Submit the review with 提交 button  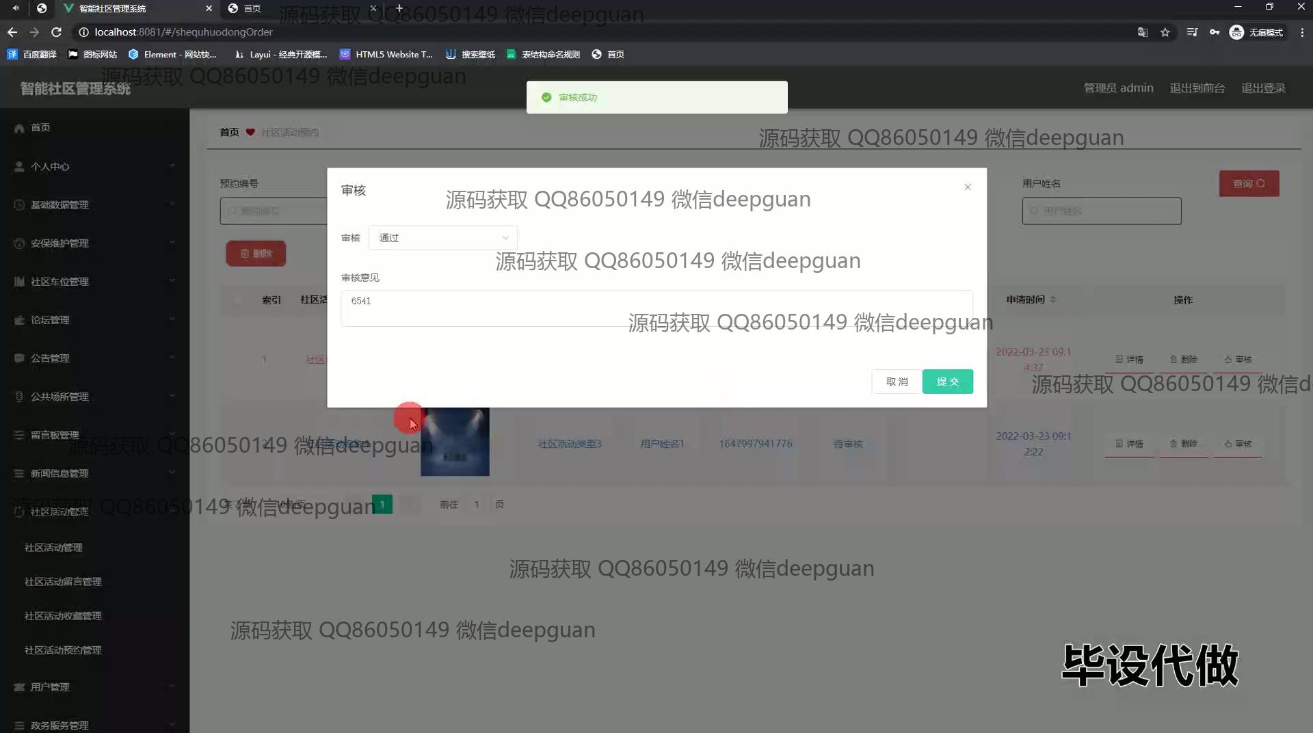click(x=946, y=382)
